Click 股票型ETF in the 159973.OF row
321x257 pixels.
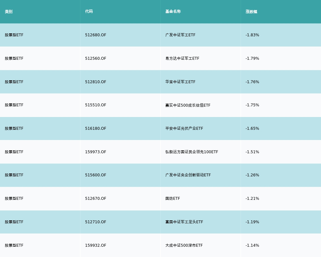click(14, 152)
